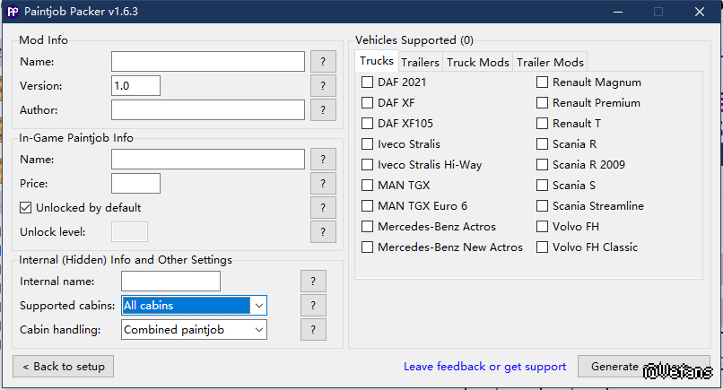The image size is (723, 390).
Task: Open help for the Version field
Action: [x=323, y=86]
